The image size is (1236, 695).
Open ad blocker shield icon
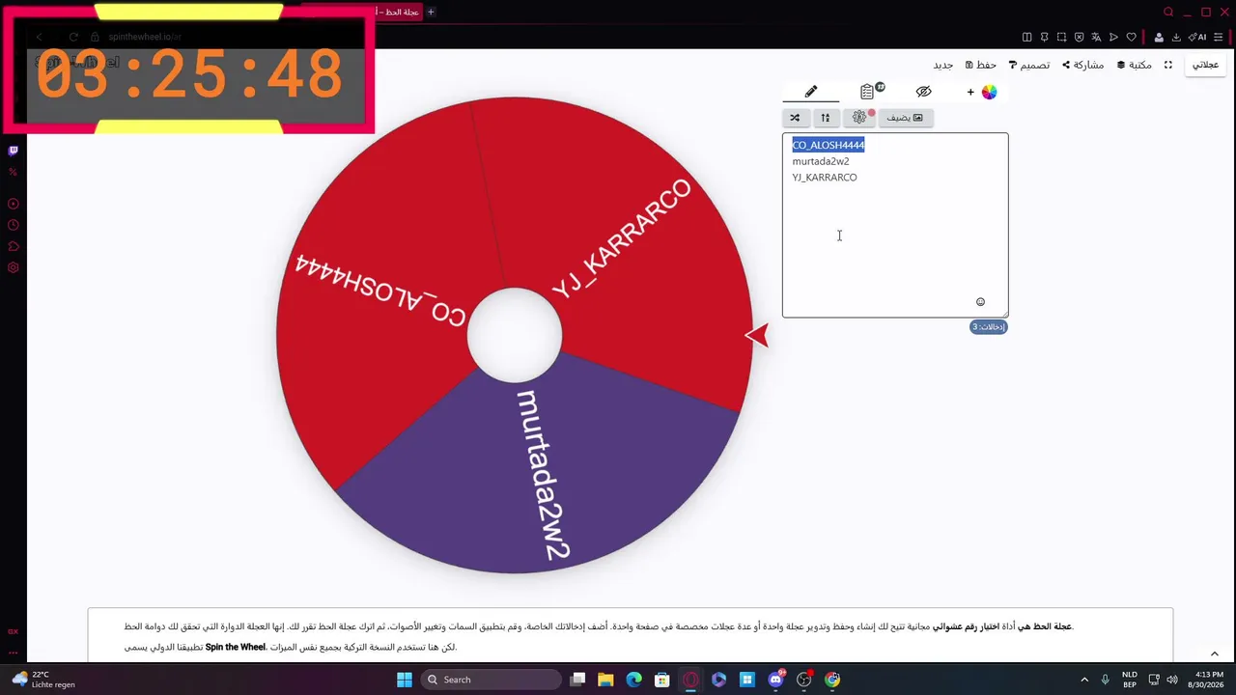[x=1079, y=37]
